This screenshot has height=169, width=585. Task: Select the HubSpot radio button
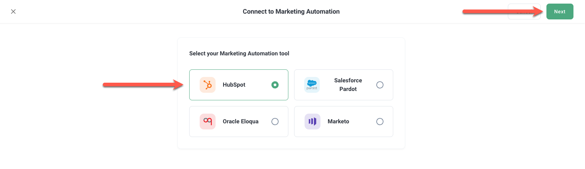pos(275,85)
